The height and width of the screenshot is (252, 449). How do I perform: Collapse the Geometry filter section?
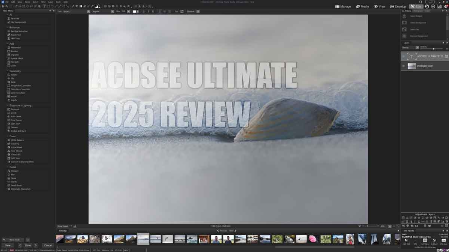pos(7,71)
